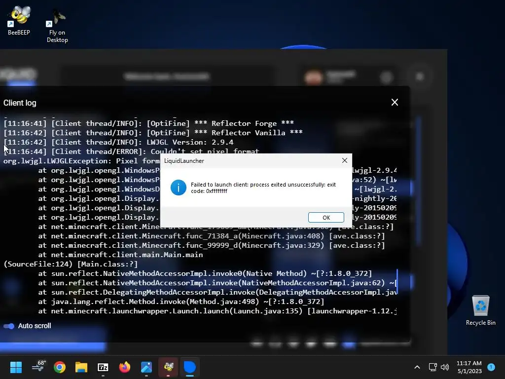This screenshot has height=379, width=505.
Task: Click OK in the LiquidLauncher dialog
Action: pyautogui.click(x=326, y=218)
